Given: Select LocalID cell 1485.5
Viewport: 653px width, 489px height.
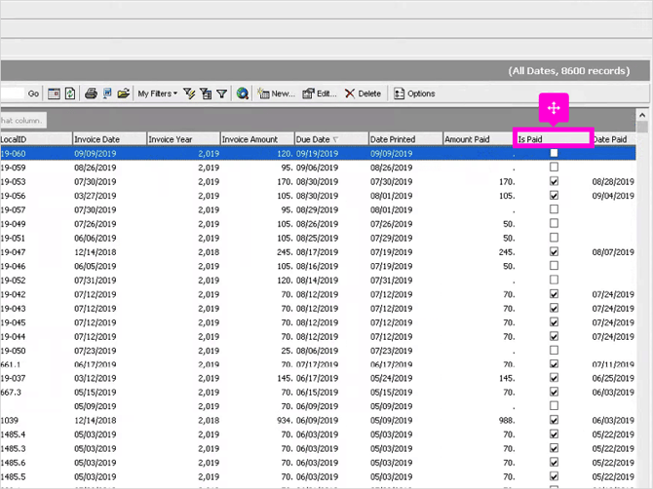Looking at the screenshot, I should [x=13, y=476].
